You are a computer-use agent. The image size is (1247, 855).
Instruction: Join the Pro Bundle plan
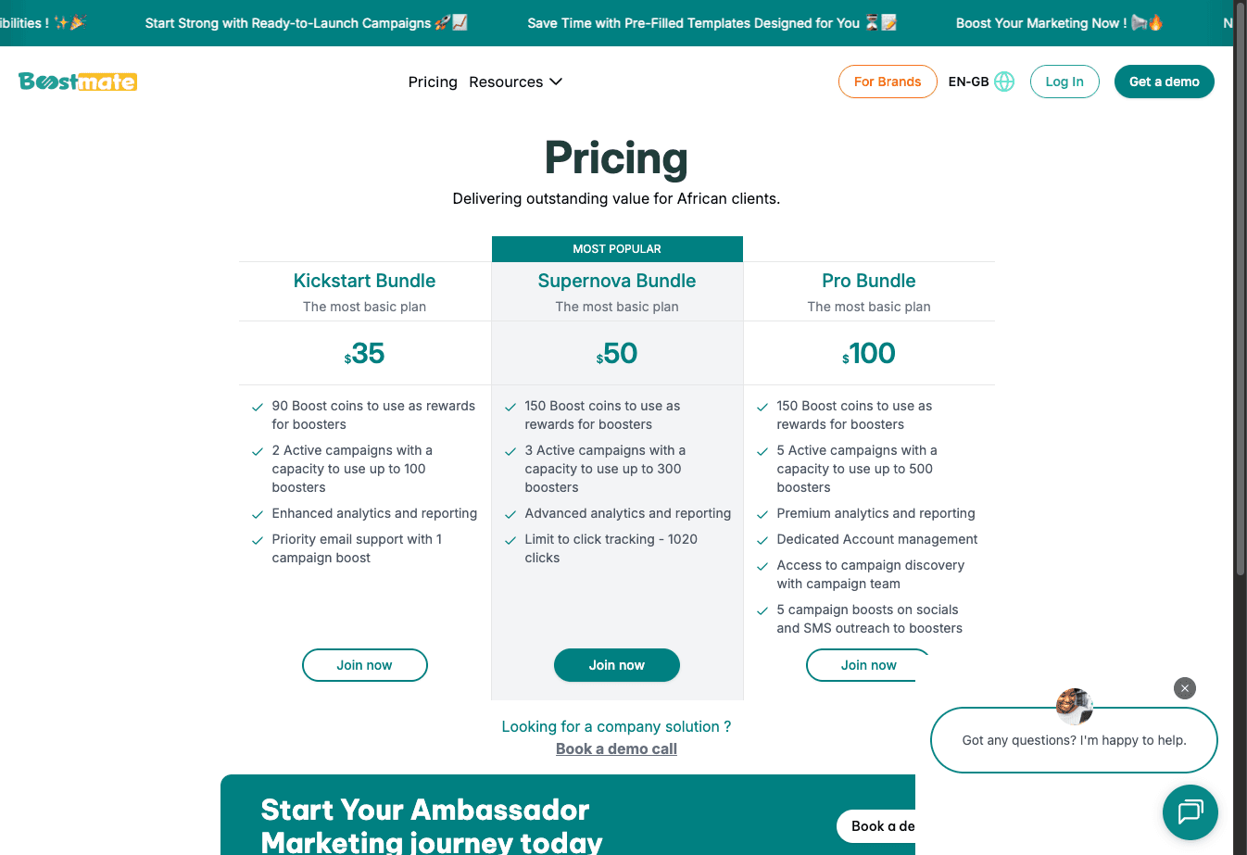pyautogui.click(x=868, y=665)
